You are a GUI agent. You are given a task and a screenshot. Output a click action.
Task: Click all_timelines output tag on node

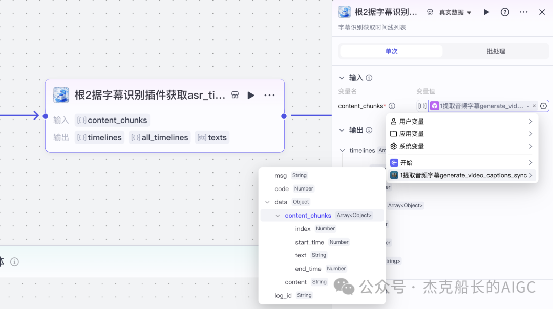tap(160, 137)
